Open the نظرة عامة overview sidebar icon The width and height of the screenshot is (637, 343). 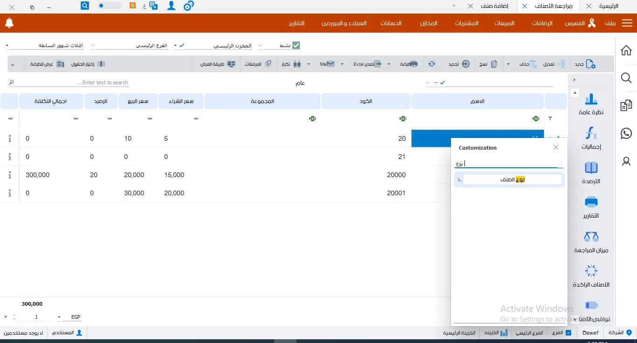click(x=591, y=99)
